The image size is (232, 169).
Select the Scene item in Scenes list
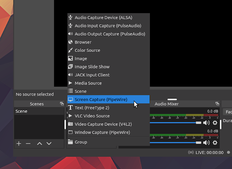click(39, 111)
